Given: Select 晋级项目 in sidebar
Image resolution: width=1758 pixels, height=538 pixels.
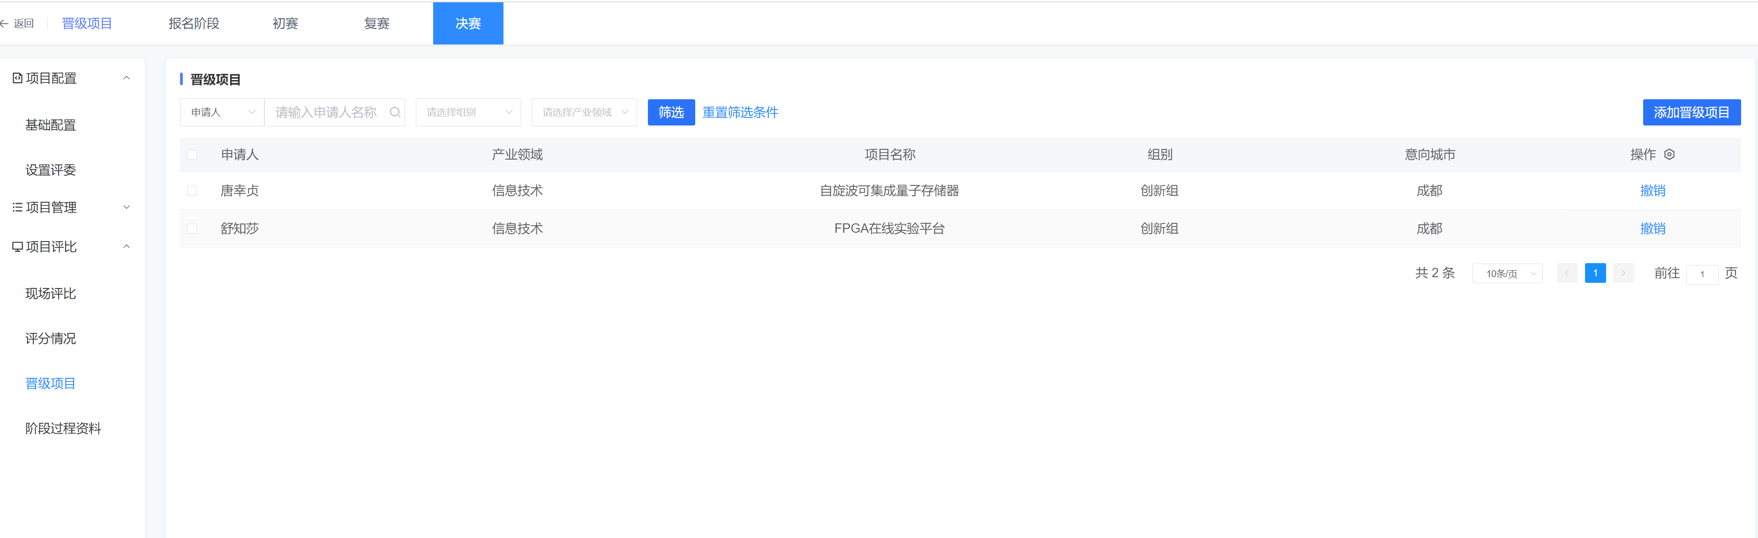Looking at the screenshot, I should pyautogui.click(x=51, y=383).
